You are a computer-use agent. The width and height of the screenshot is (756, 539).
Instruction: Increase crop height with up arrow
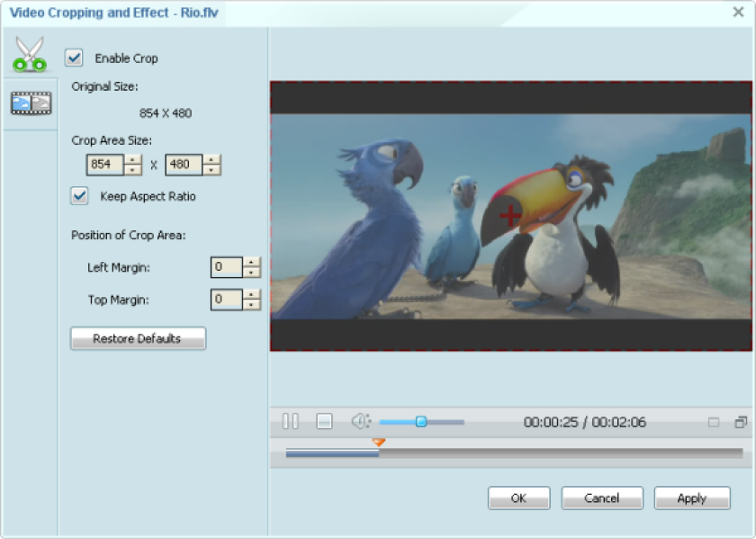click(211, 159)
